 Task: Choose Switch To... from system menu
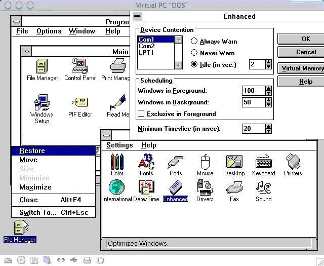coord(54,212)
